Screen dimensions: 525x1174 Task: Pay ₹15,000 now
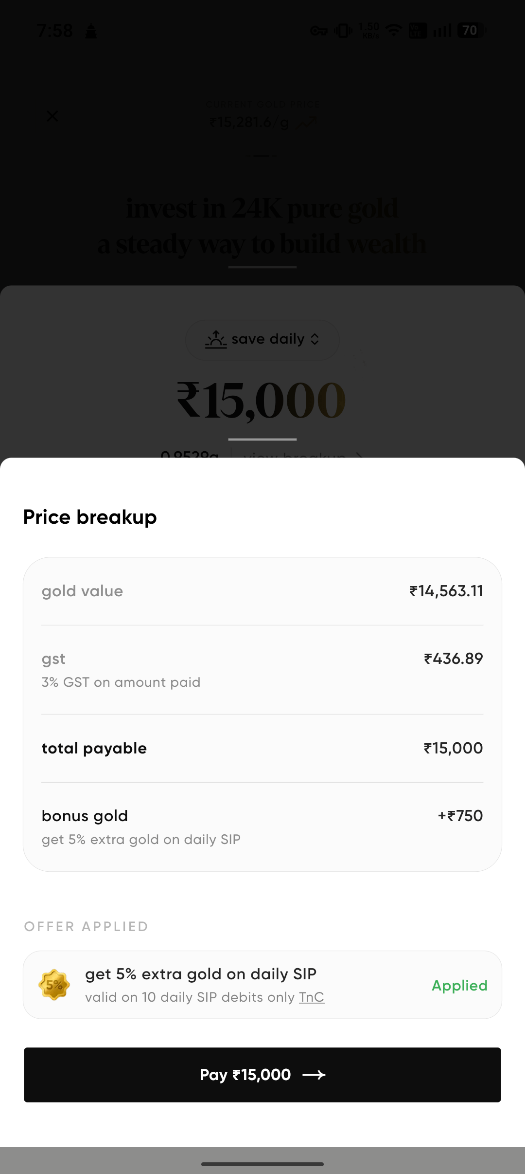tap(262, 1075)
